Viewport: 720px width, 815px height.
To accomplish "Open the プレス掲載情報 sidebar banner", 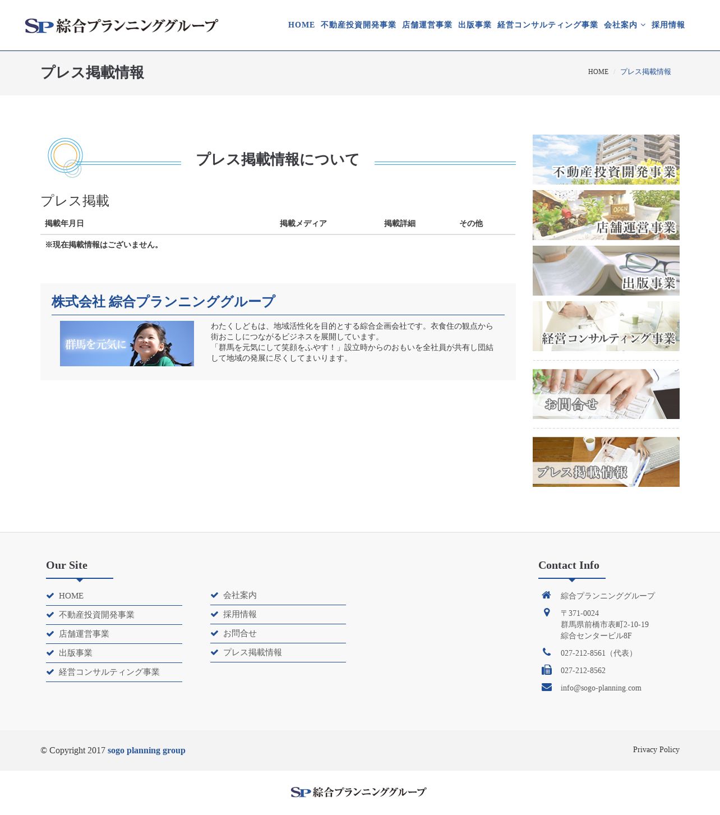I will point(606,462).
